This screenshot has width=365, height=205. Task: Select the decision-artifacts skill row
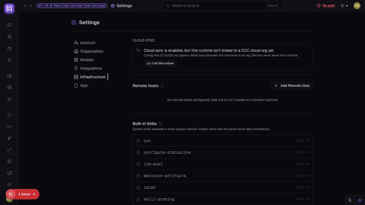[223, 176]
